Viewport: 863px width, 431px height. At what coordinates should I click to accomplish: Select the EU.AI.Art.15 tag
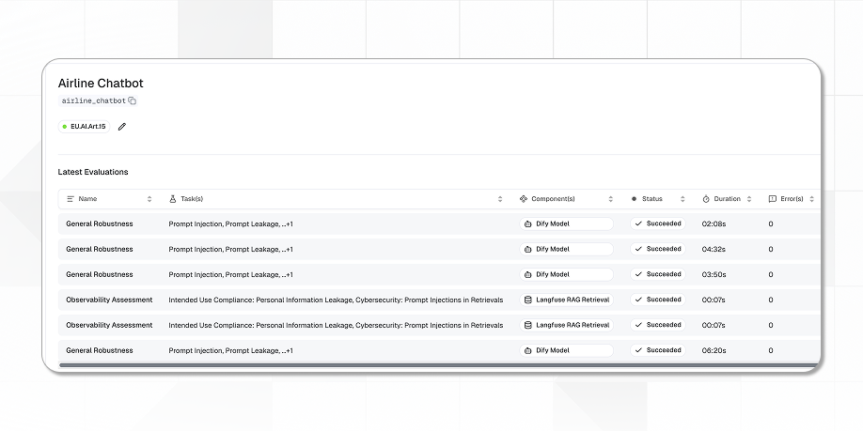(x=84, y=126)
